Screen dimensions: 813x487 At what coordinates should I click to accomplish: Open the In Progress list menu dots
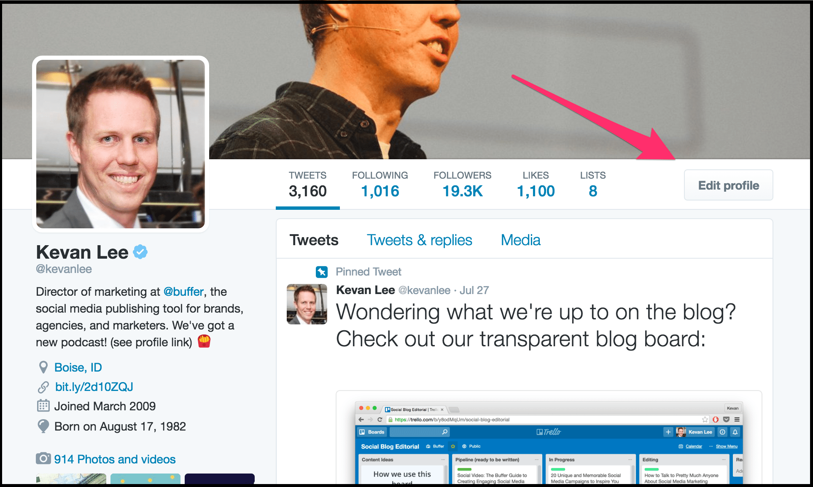[x=630, y=460]
